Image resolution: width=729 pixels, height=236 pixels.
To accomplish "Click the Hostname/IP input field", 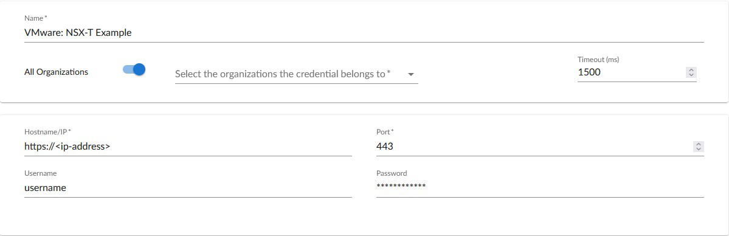I will pos(188,147).
